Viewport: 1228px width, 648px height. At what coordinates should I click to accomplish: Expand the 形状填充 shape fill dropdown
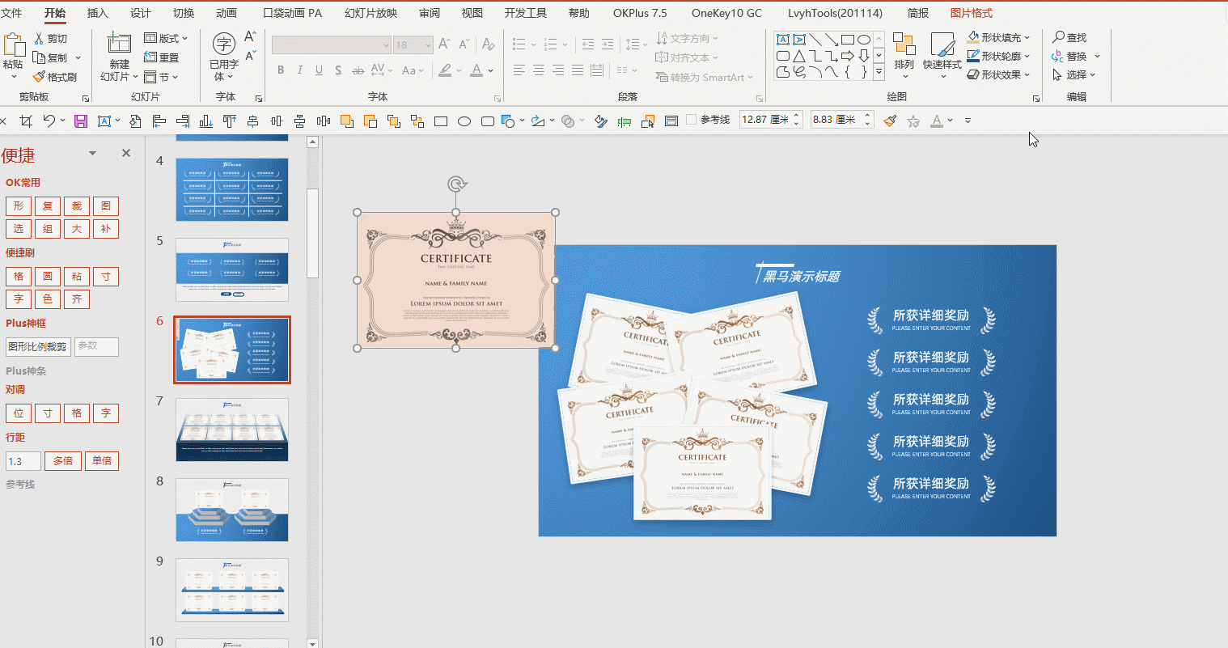coord(1027,37)
